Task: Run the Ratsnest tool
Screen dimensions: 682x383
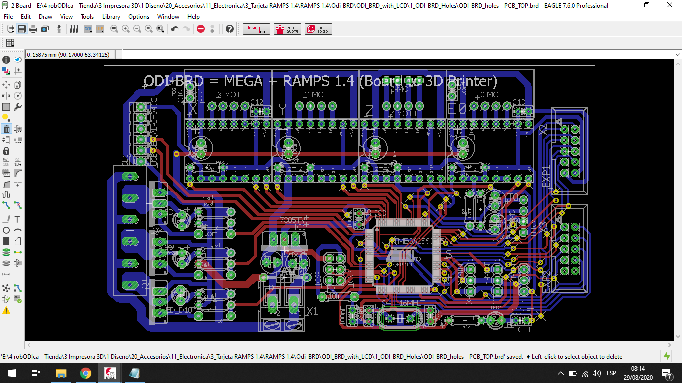Action: tap(6, 288)
